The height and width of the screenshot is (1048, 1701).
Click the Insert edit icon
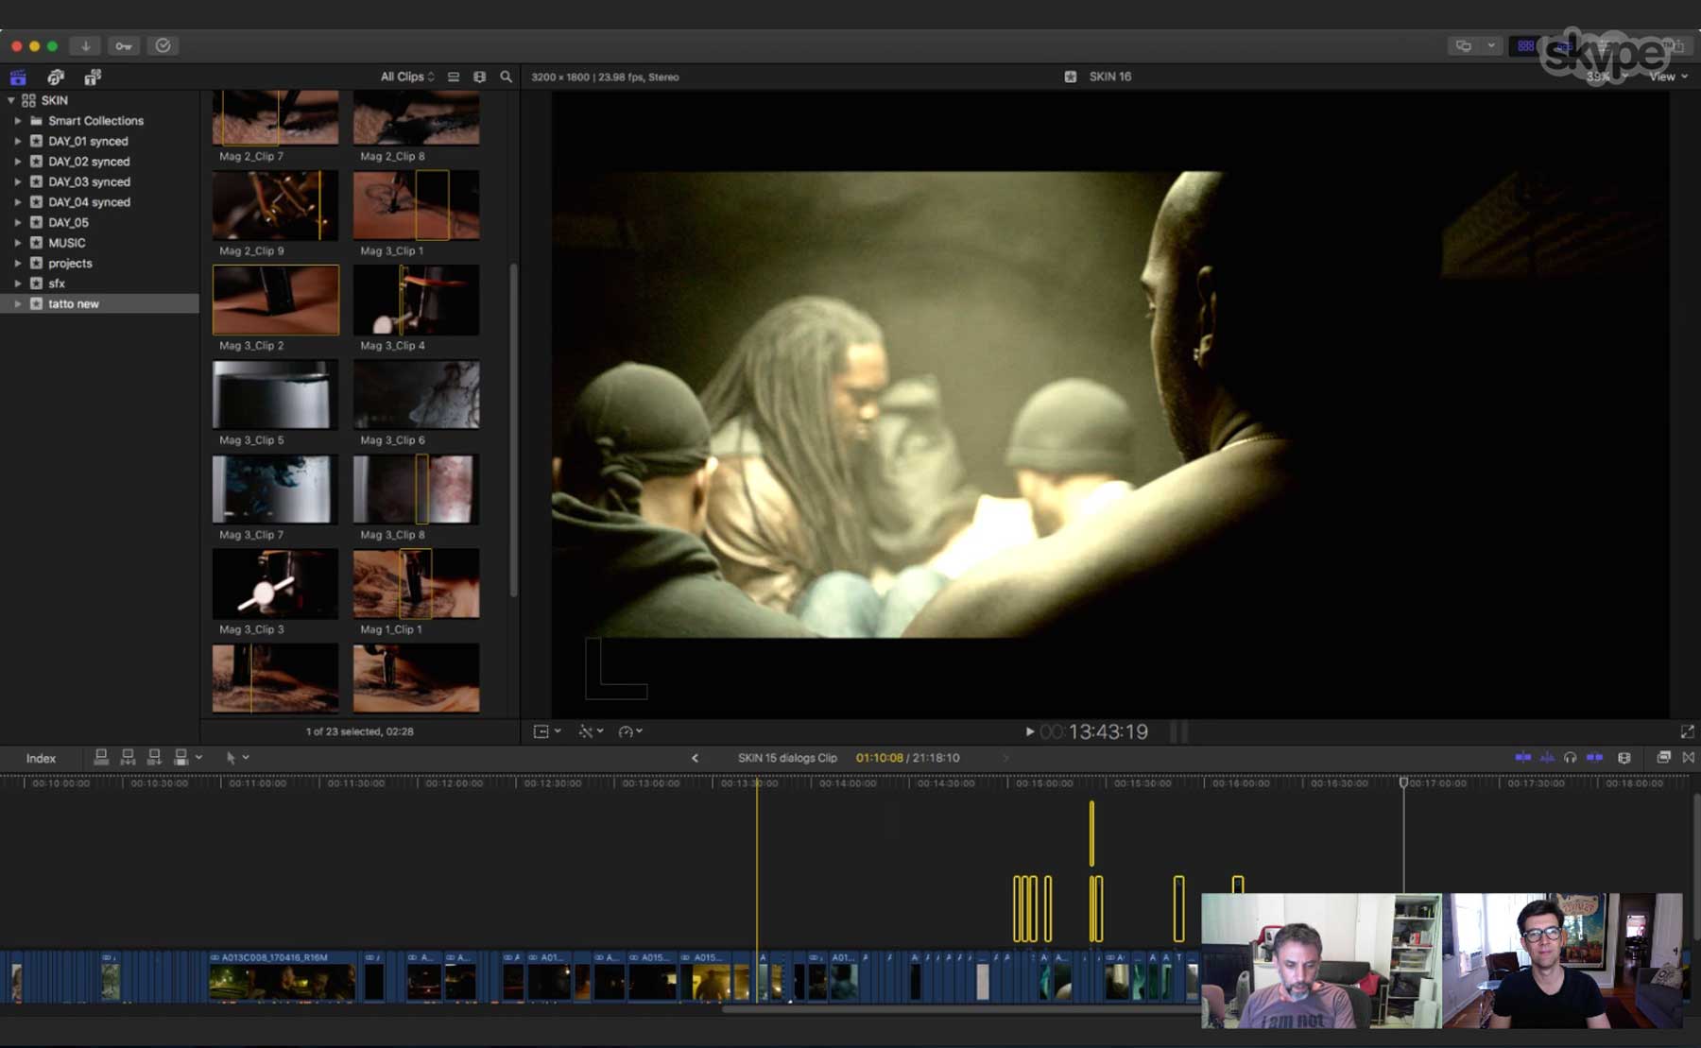click(128, 757)
